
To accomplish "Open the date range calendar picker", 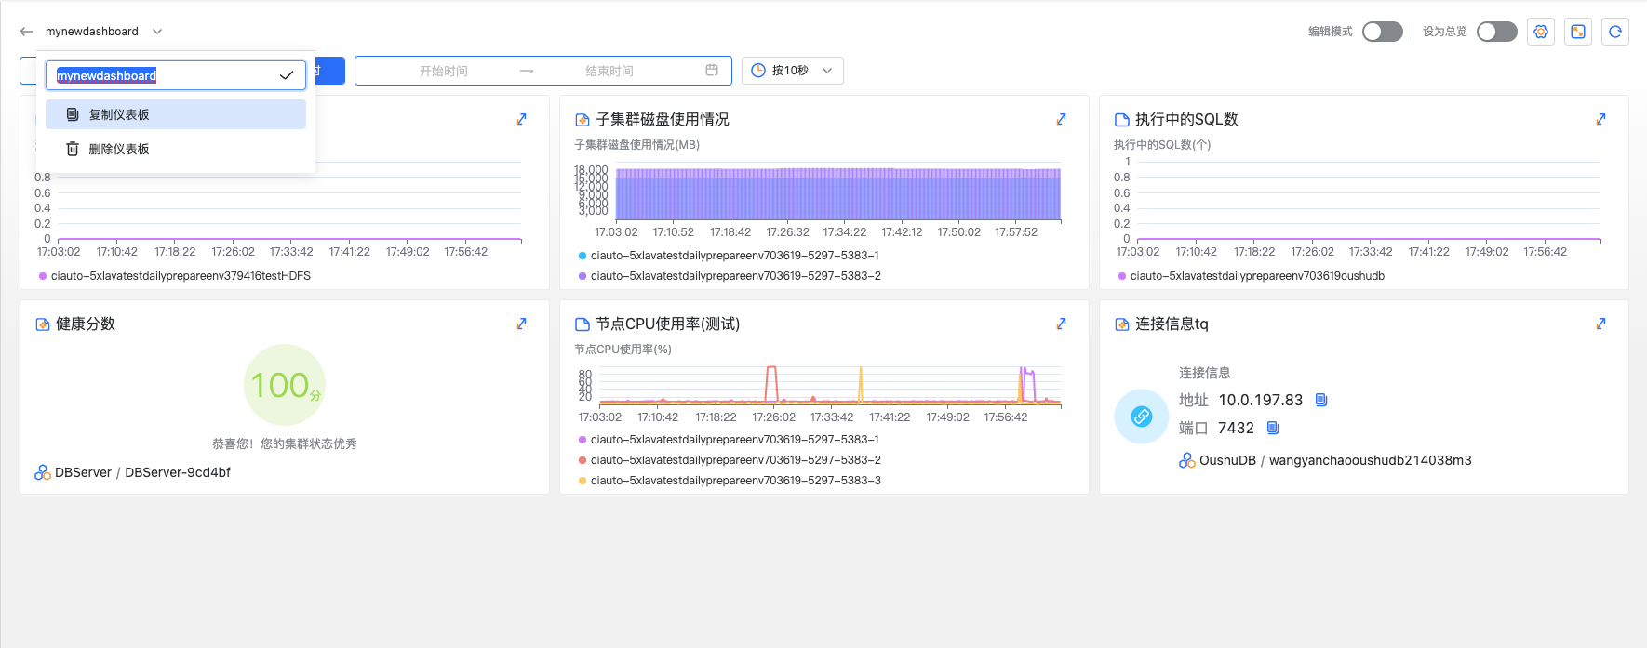I will point(712,71).
